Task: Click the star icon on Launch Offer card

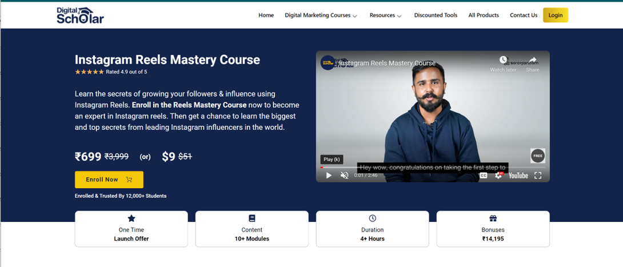Action: [131, 218]
